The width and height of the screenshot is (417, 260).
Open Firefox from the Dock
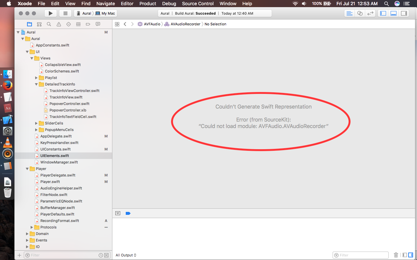[x=7, y=85]
